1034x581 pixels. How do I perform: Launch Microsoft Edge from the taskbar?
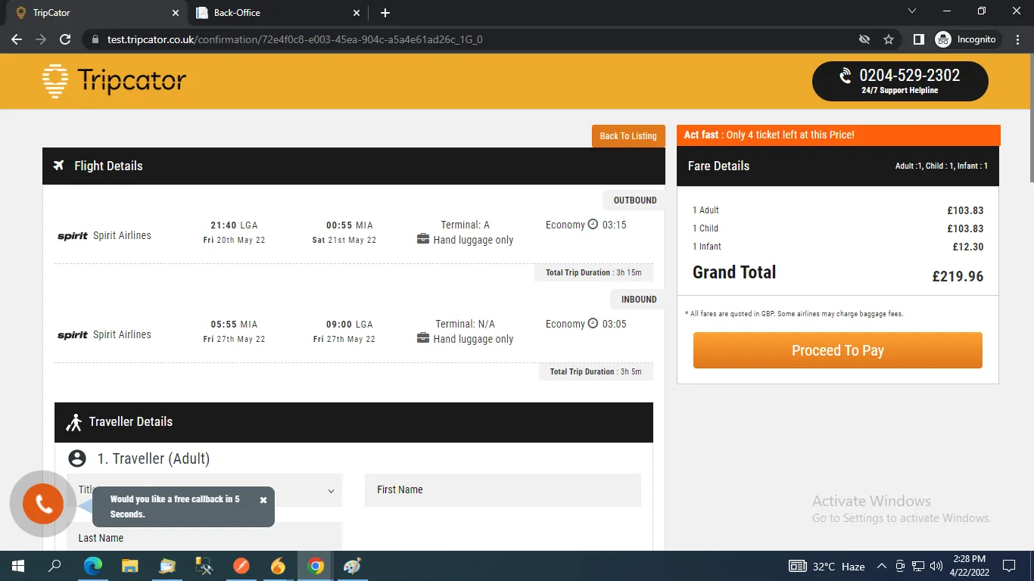[x=93, y=566]
